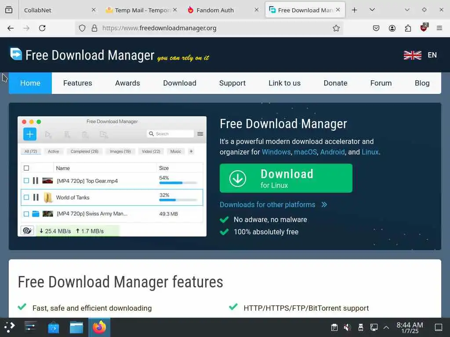Click the green Download for Linux button
Viewport: 450px width, 337px height.
(x=286, y=178)
